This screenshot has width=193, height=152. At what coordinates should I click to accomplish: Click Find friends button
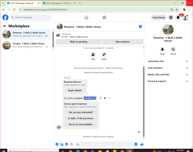click(x=159, y=17)
